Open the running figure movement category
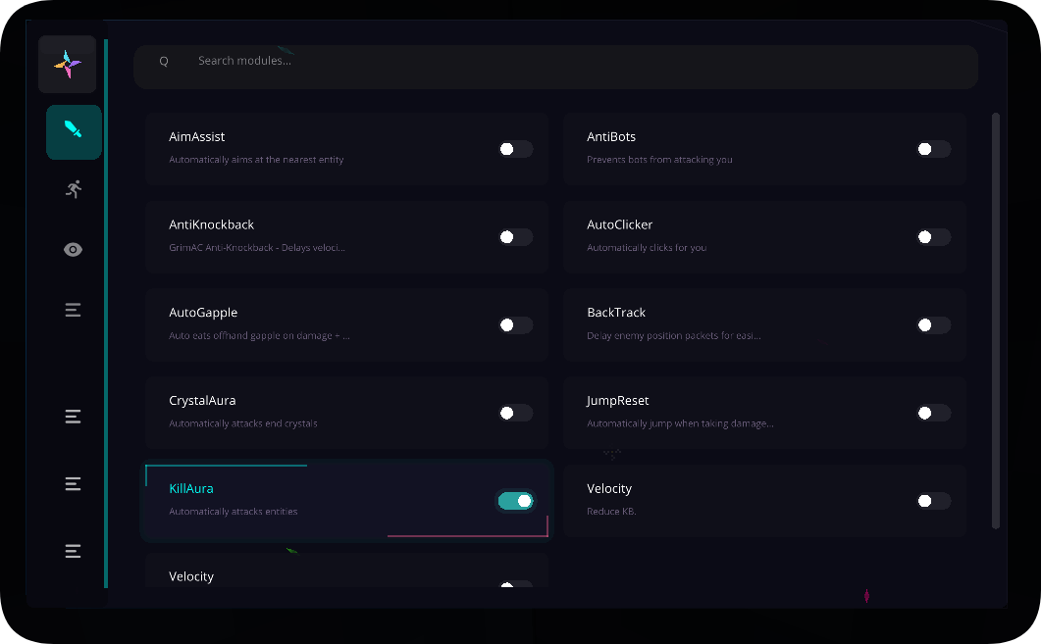The height and width of the screenshot is (644, 1041). point(74,189)
